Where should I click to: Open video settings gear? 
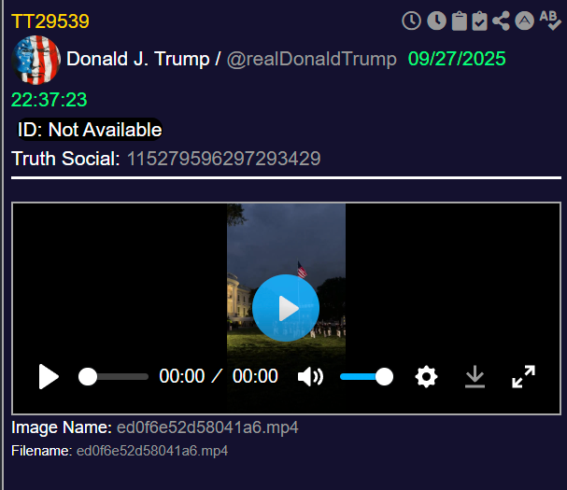(x=426, y=377)
